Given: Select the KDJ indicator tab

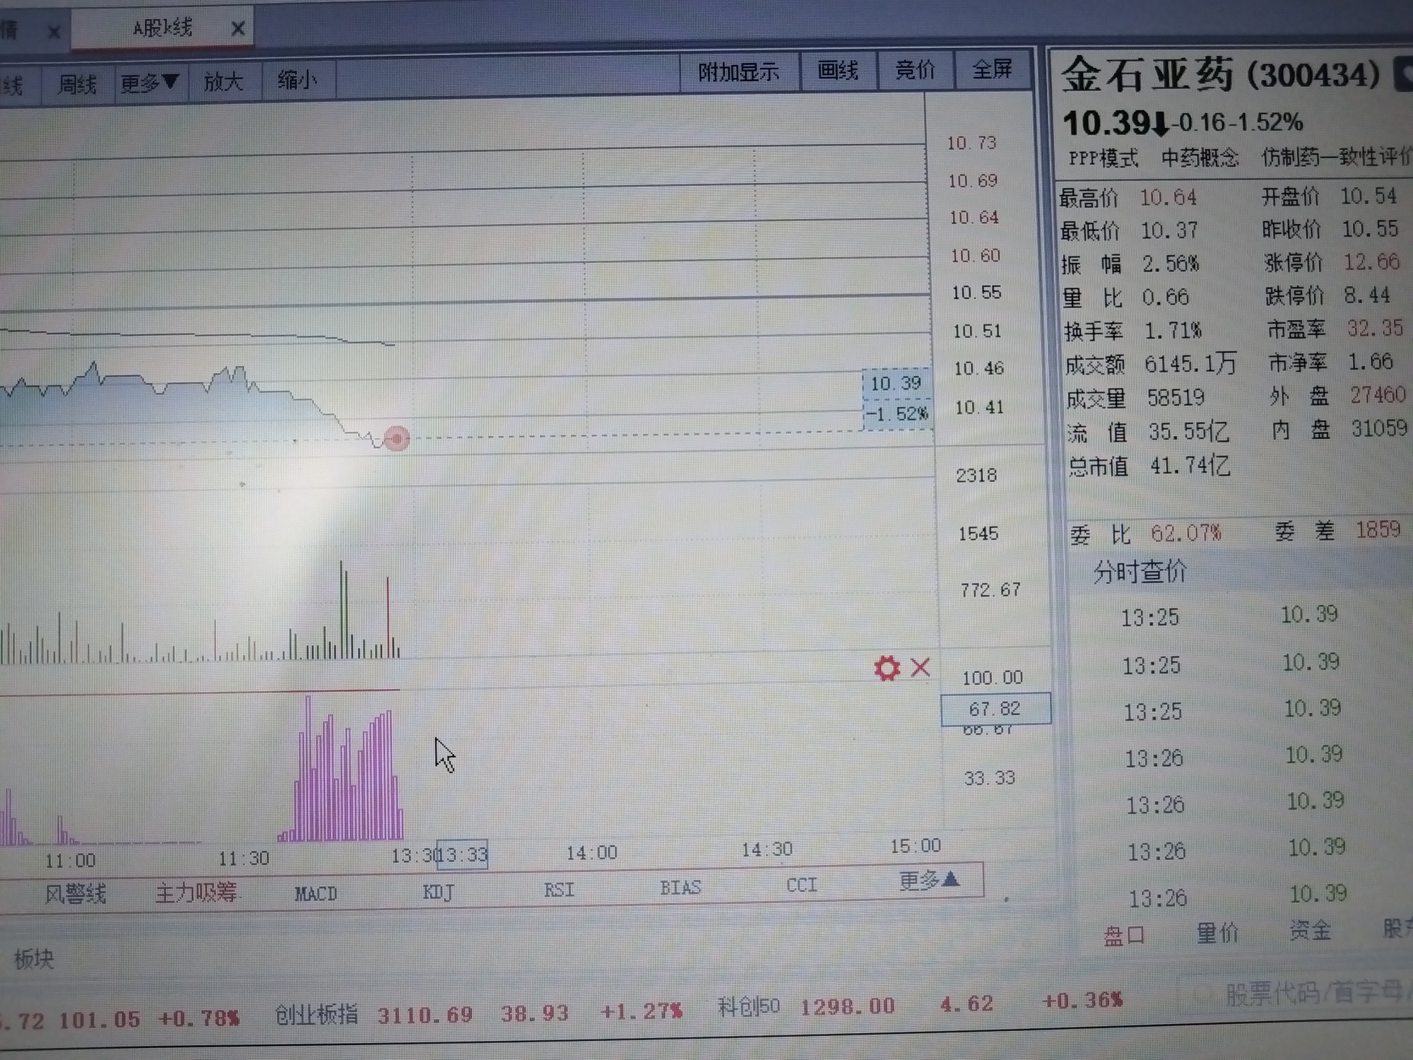Looking at the screenshot, I should pos(438,892).
